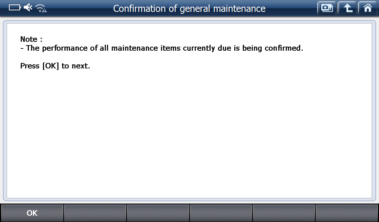
Task: Tap the blank softkey adjacent to OK
Action: point(95,213)
